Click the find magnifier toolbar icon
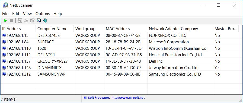The width and height of the screenshot is (243, 103). click(x=39, y=20)
